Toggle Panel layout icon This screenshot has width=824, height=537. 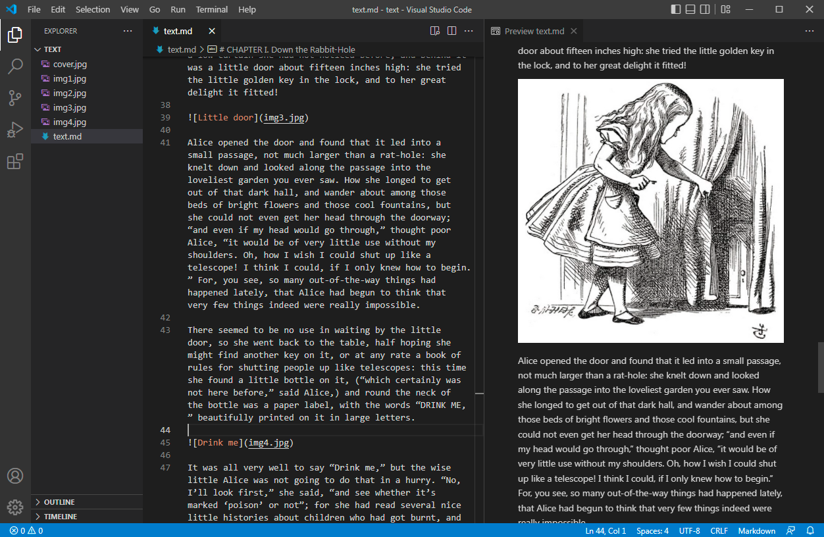tap(690, 9)
